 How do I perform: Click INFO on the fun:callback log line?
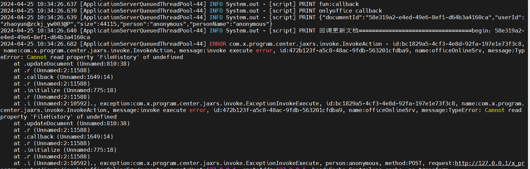pos(216,4)
